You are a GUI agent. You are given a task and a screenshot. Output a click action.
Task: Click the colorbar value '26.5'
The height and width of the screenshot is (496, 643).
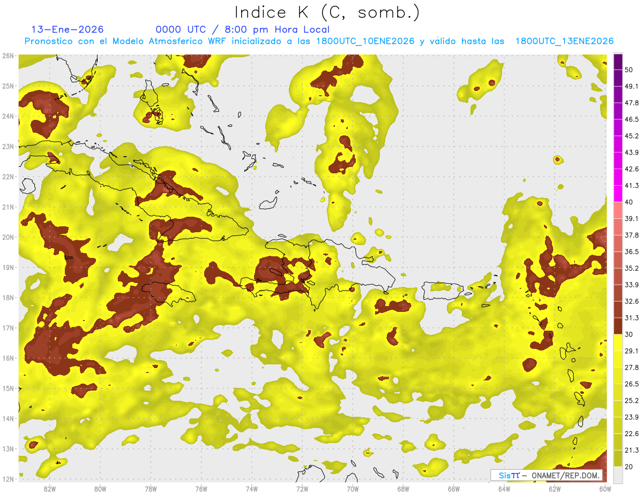tap(631, 384)
